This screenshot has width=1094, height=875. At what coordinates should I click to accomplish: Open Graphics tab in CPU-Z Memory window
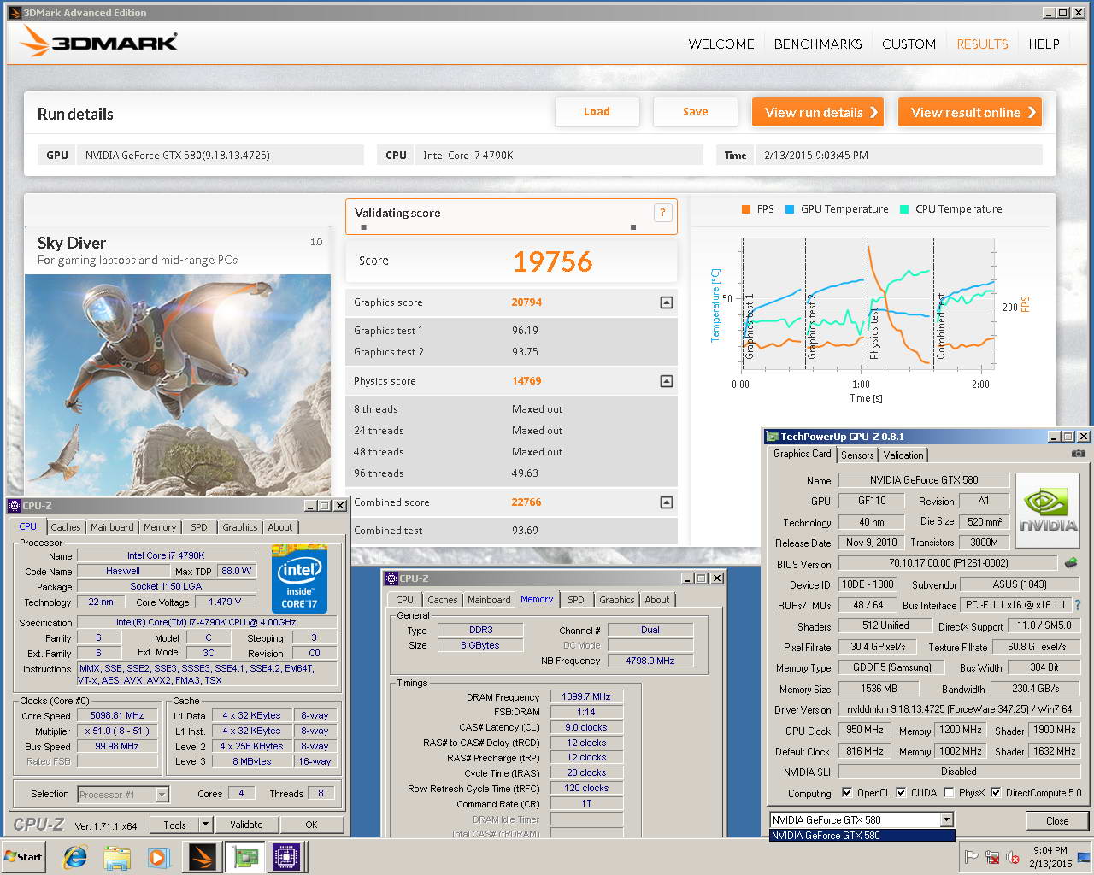(x=616, y=600)
